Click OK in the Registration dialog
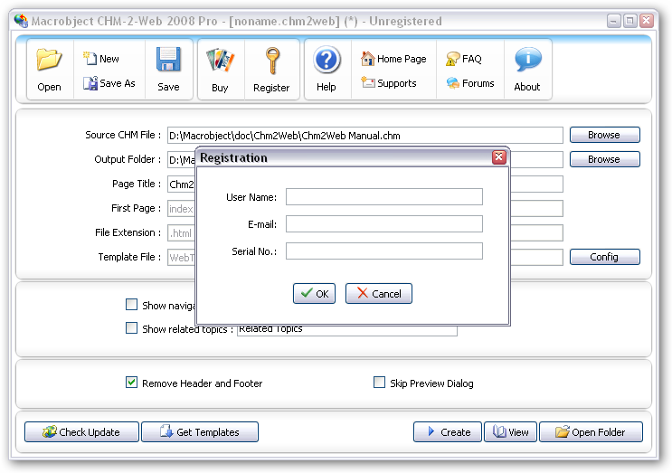This screenshot has height=473, width=672. (314, 293)
